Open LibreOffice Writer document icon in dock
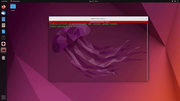Viewport: 180px width, 101px height. [x=3, y=31]
